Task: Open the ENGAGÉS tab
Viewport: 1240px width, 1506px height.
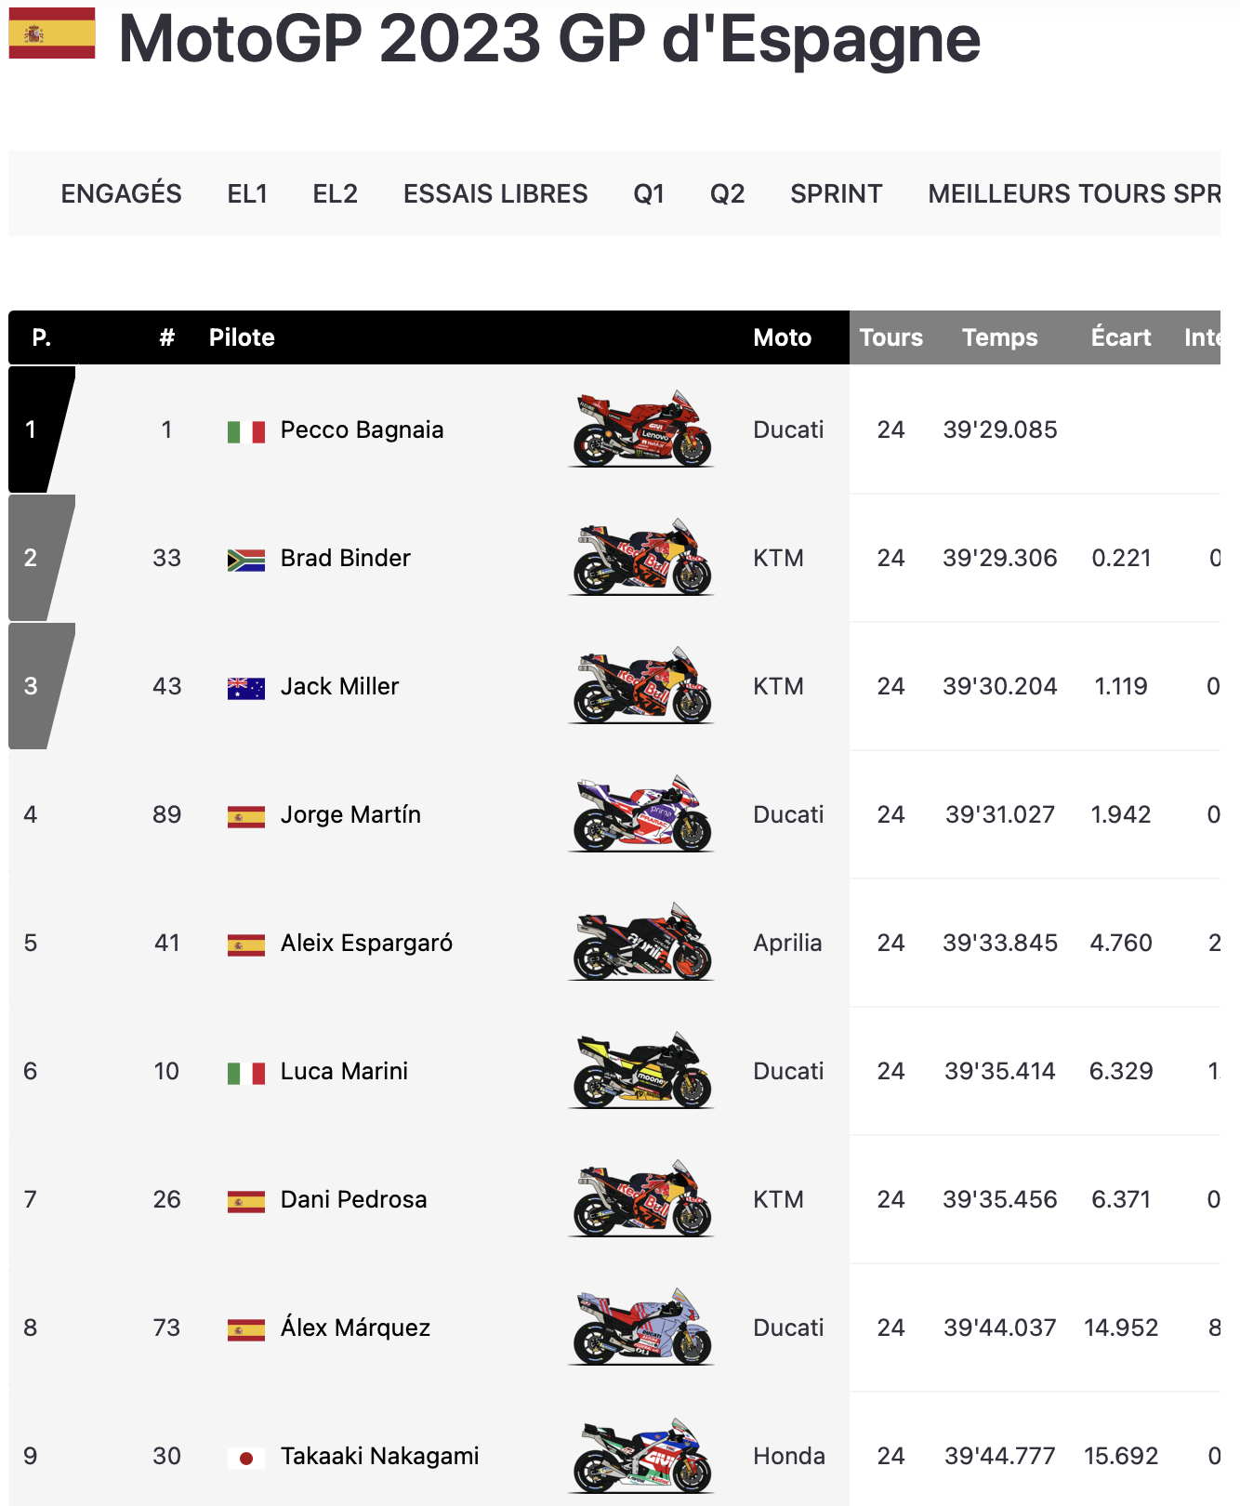Action: [x=122, y=193]
